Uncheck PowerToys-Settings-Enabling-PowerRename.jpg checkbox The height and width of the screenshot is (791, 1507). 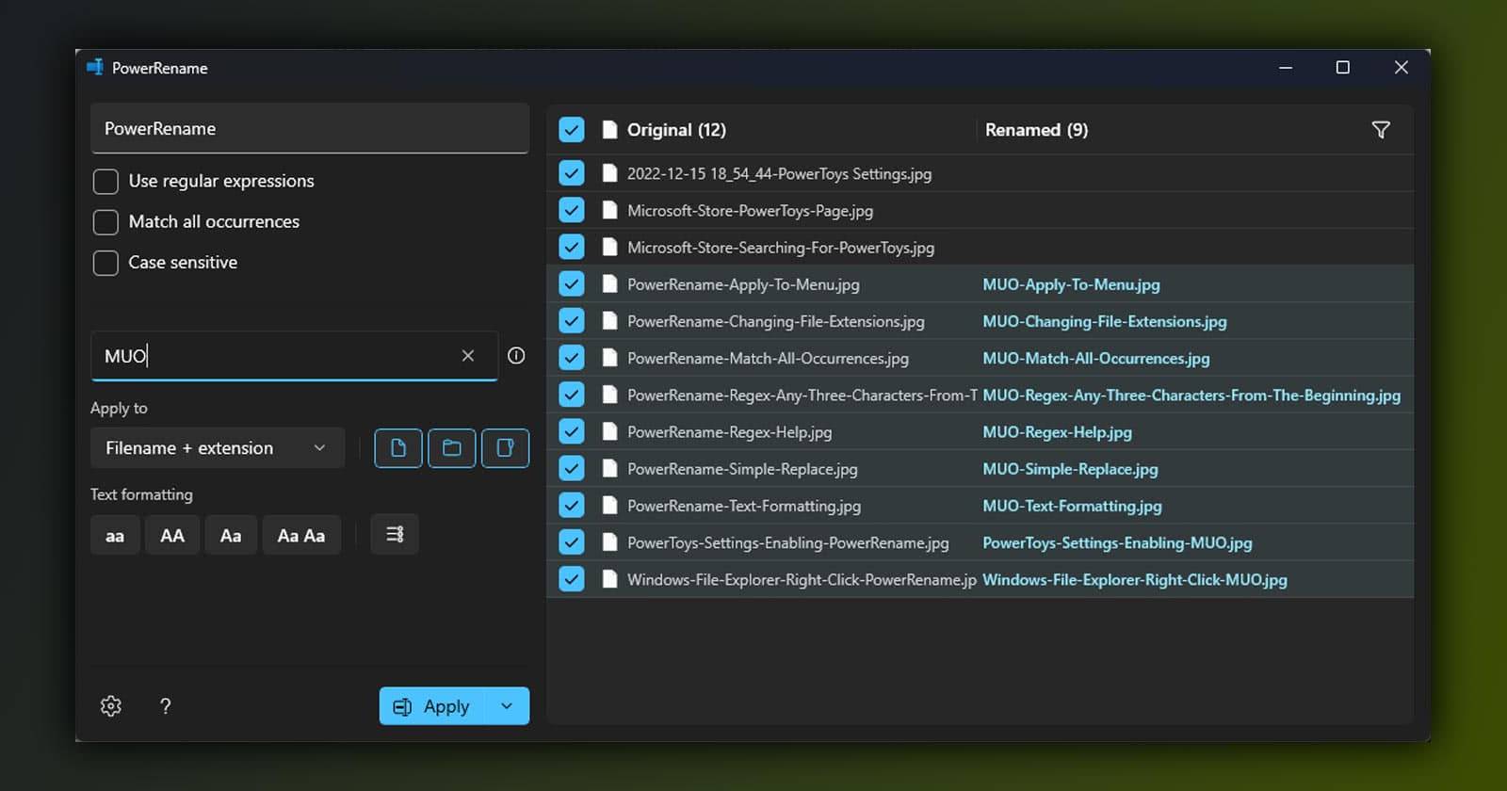click(572, 542)
